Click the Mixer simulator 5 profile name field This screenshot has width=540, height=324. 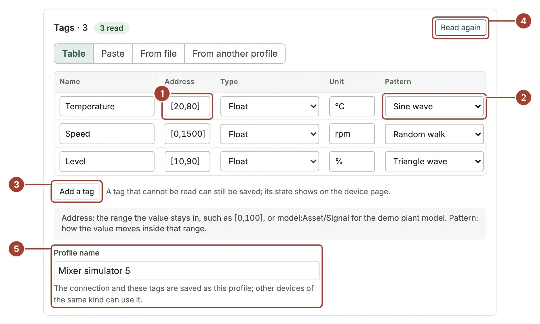pos(187,271)
